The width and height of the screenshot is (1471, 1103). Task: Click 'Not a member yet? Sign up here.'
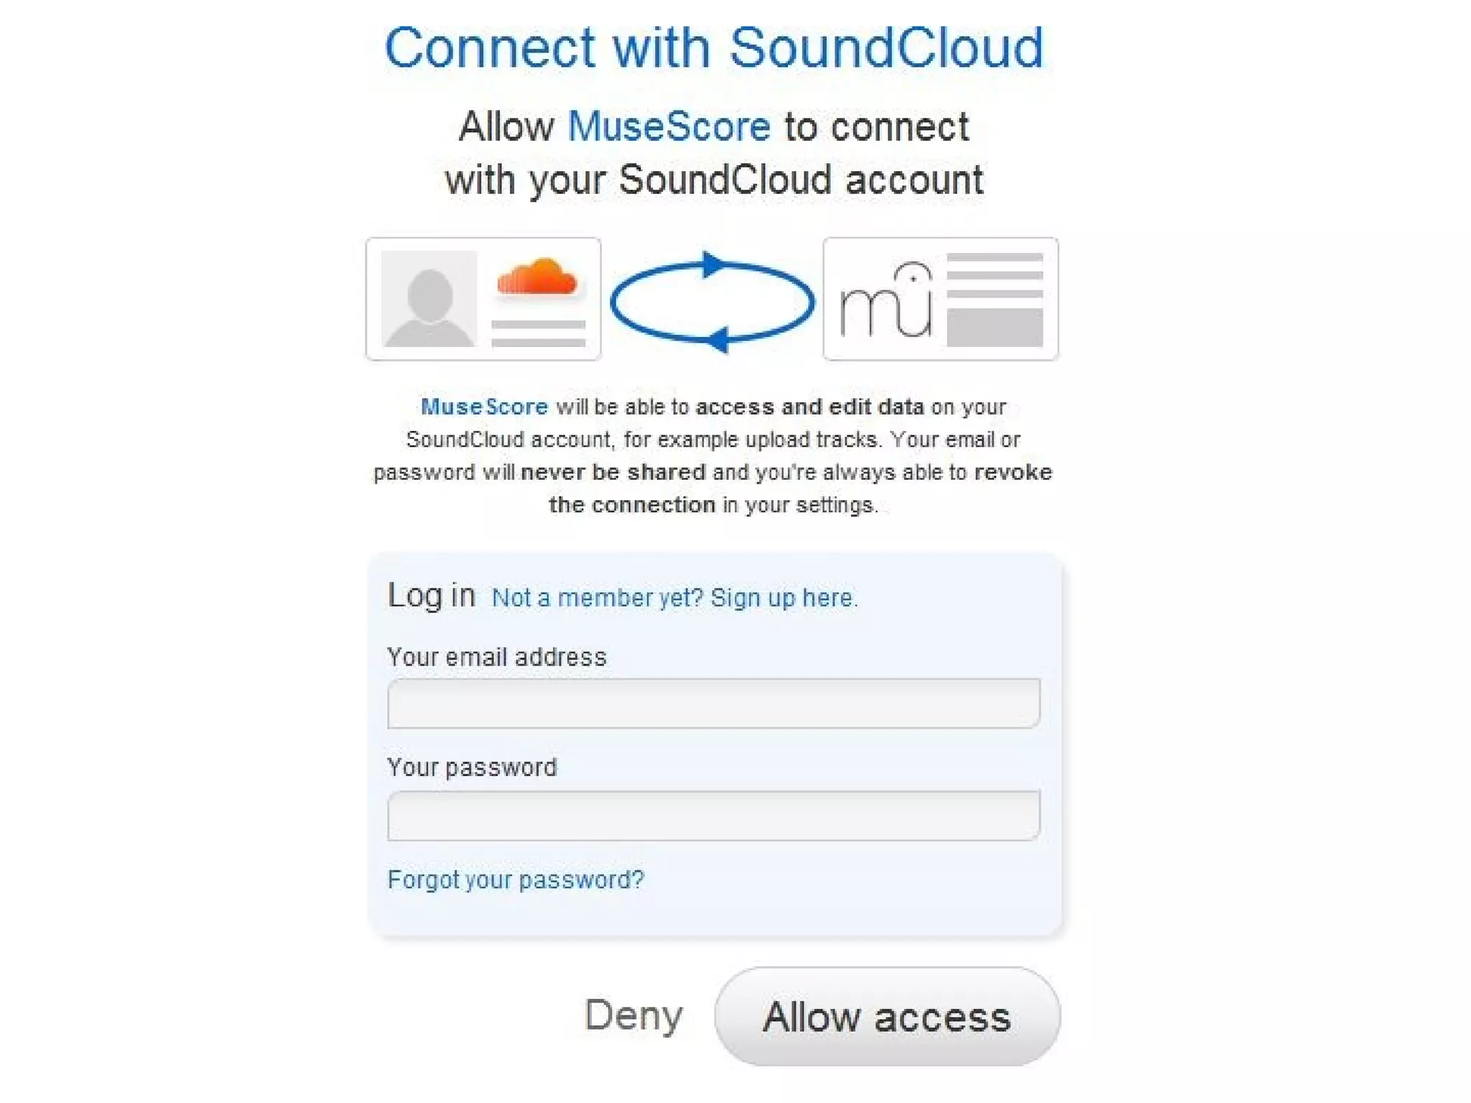[x=674, y=598]
